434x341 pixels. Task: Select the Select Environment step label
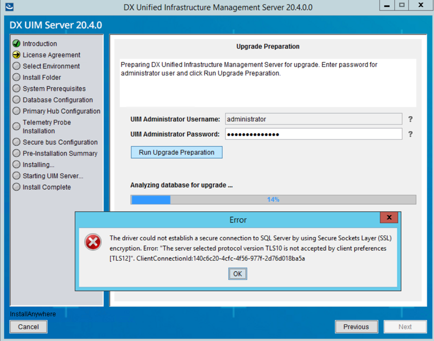click(x=51, y=66)
